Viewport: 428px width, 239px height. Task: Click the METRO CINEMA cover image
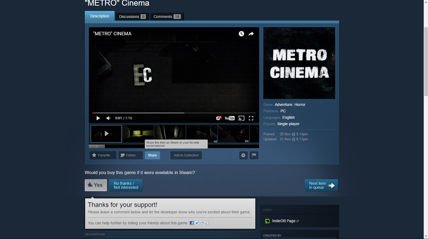point(299,63)
